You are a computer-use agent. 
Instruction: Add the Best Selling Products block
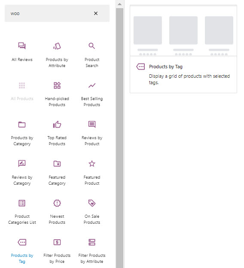point(92,94)
